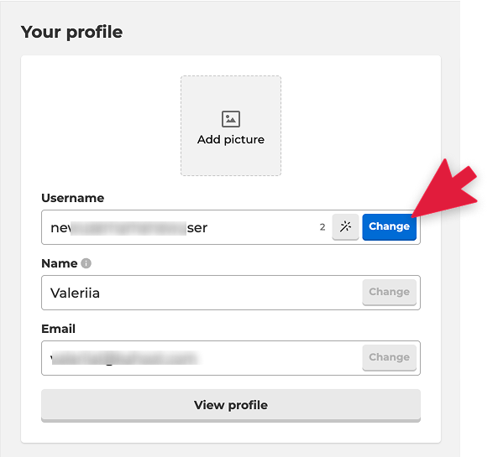Open the View profile button

click(x=231, y=406)
